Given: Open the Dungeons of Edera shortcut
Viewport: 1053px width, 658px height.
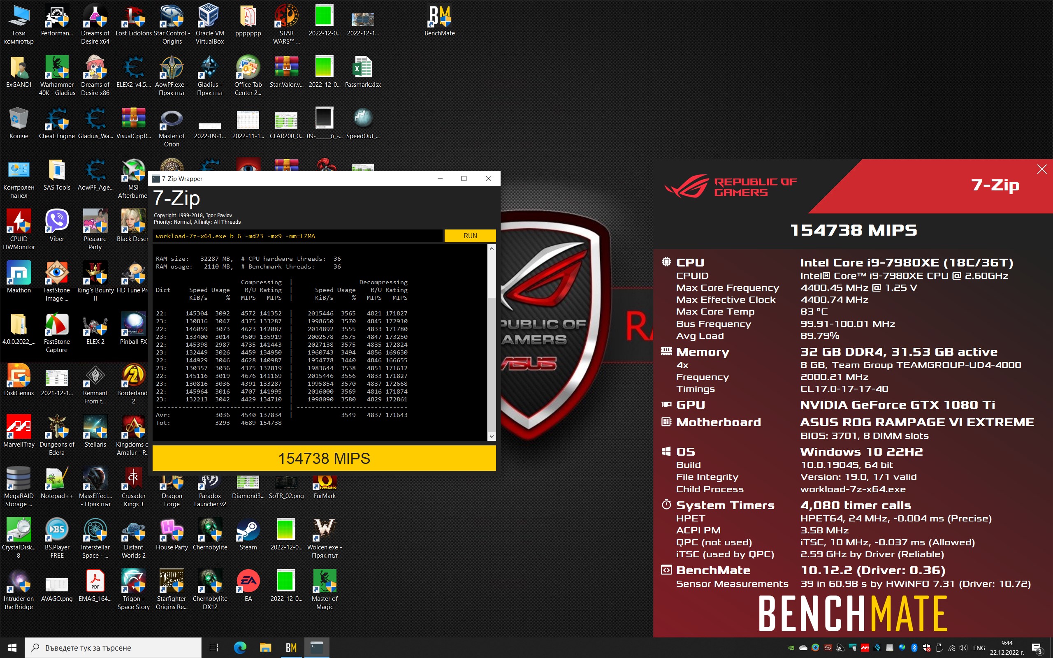Looking at the screenshot, I should tap(57, 436).
